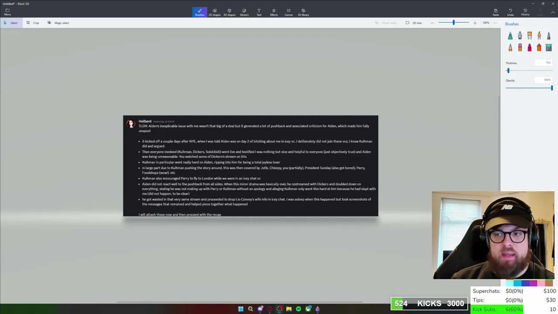
Task: Open the Text tool tab
Action: (259, 12)
